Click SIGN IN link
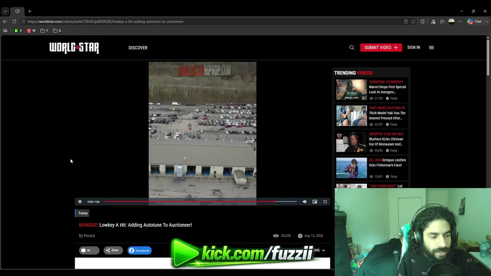Screen dimensions: 491x276 pos(414,48)
